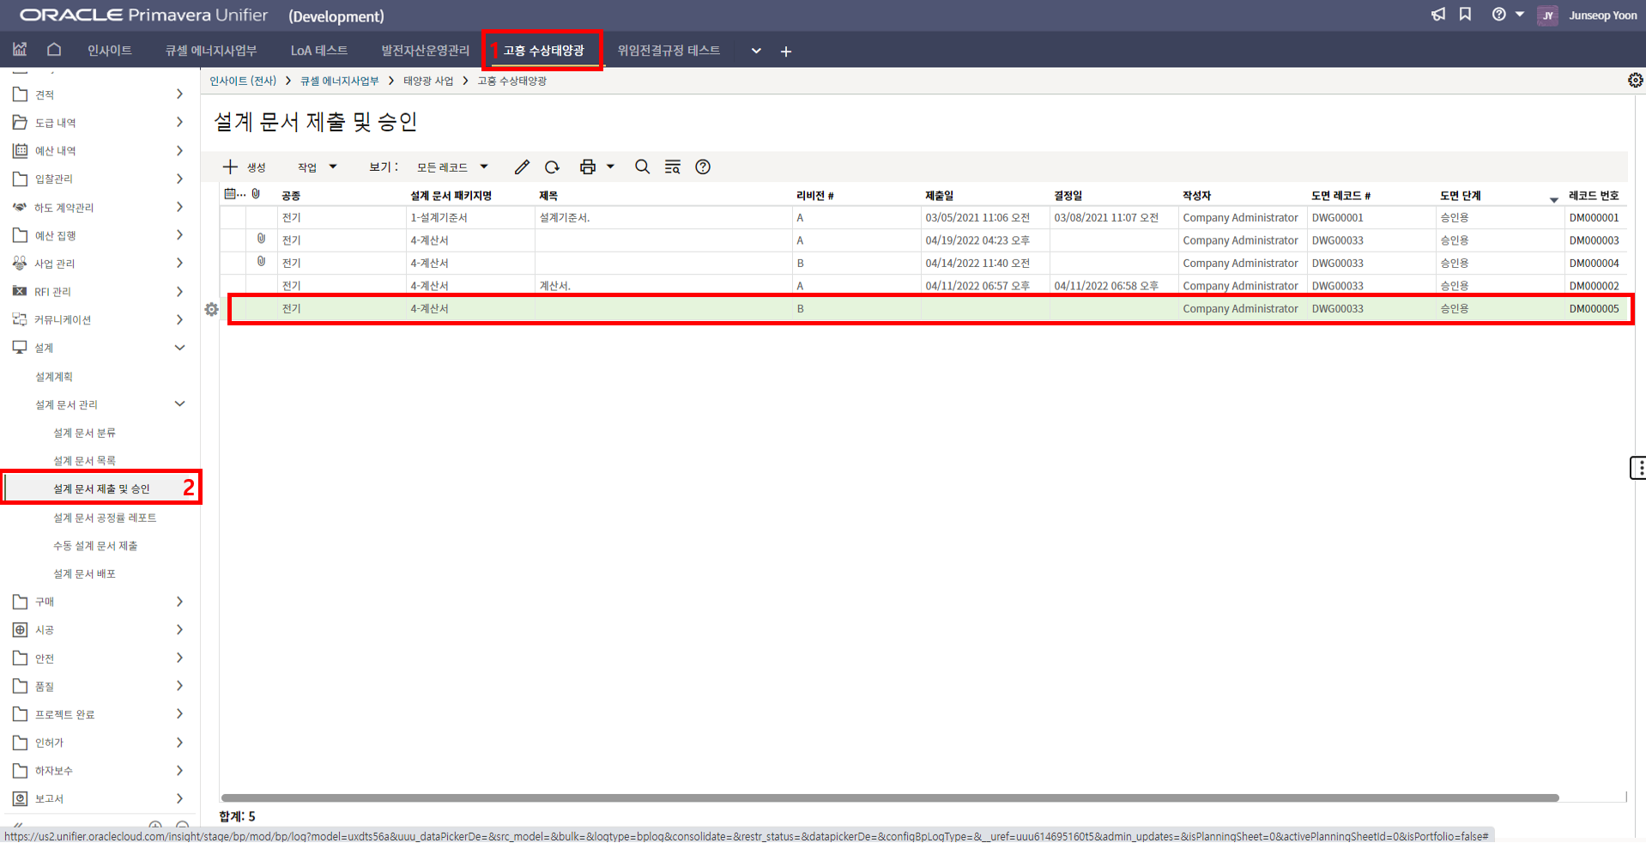This screenshot has height=843, width=1646.
Task: Click the horizontal scrollbar under the table
Action: (x=889, y=798)
